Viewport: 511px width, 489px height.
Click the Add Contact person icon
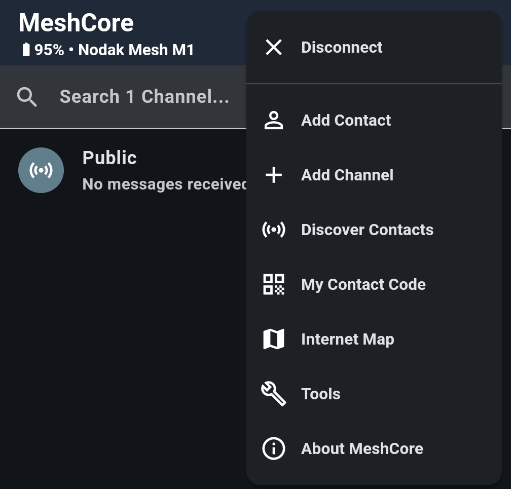coord(273,120)
